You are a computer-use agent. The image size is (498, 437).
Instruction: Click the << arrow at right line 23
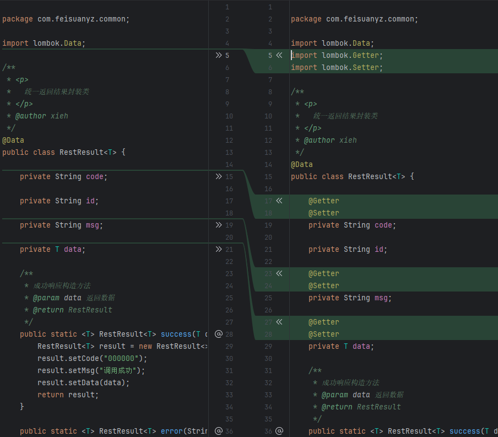click(279, 273)
